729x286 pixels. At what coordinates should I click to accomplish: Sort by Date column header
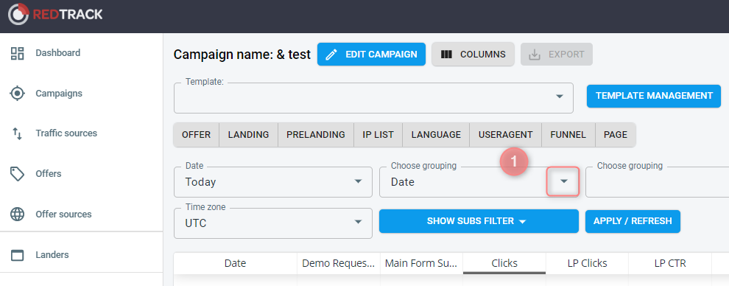coord(235,263)
